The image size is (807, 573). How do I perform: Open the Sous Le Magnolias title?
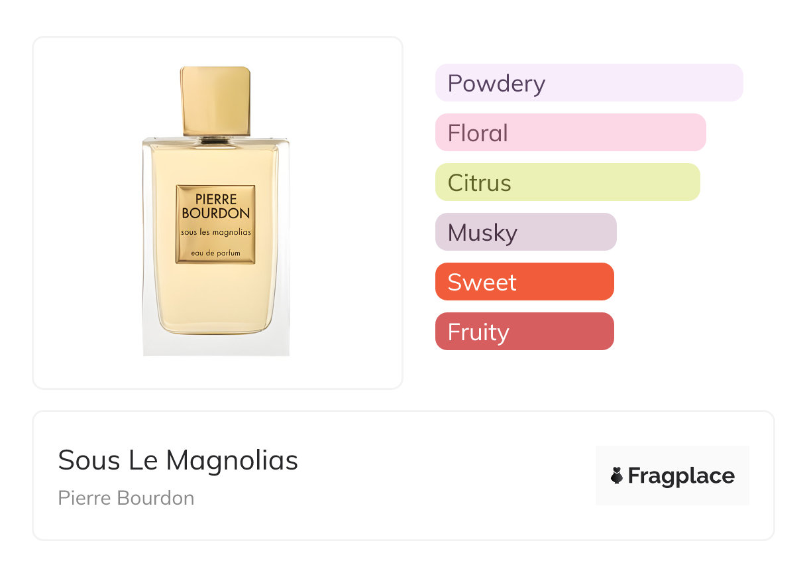pyautogui.click(x=178, y=460)
